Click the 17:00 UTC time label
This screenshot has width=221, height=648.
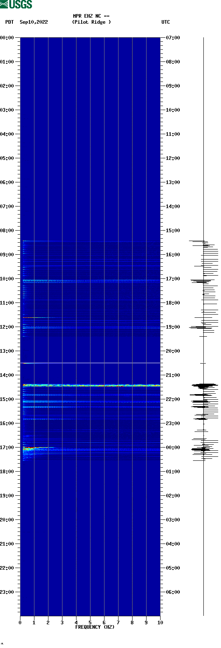[173, 279]
